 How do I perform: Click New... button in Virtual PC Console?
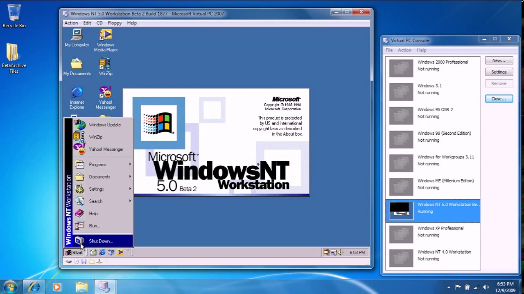coord(499,60)
